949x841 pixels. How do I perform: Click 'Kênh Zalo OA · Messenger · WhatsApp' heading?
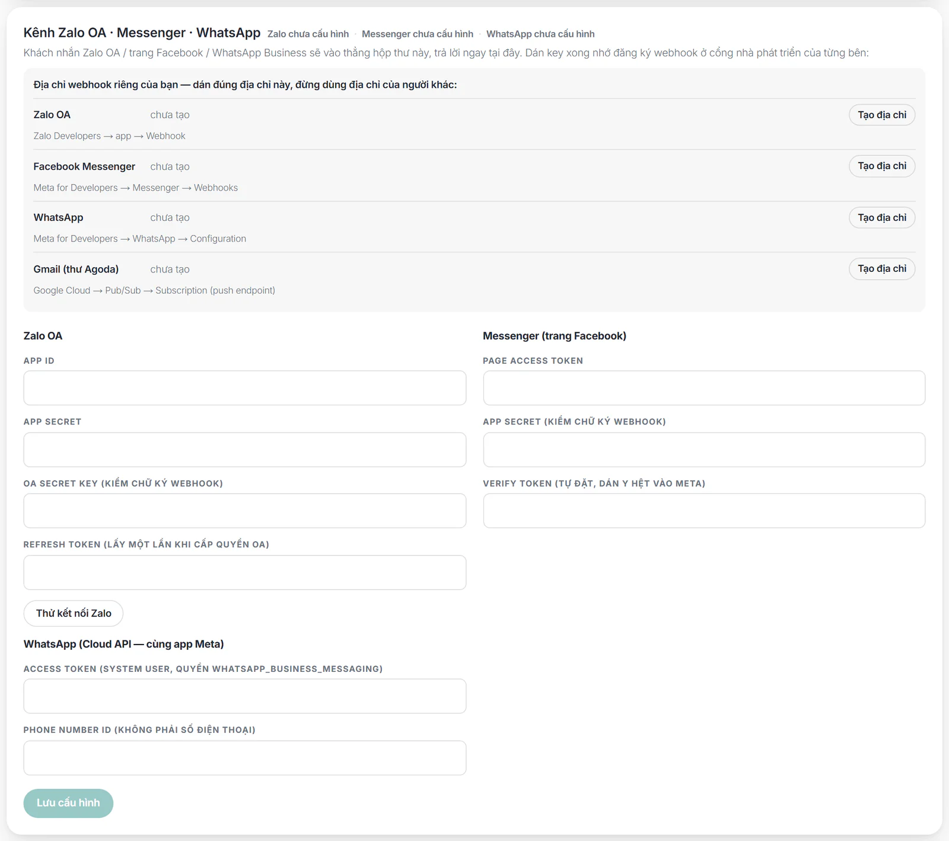(142, 33)
